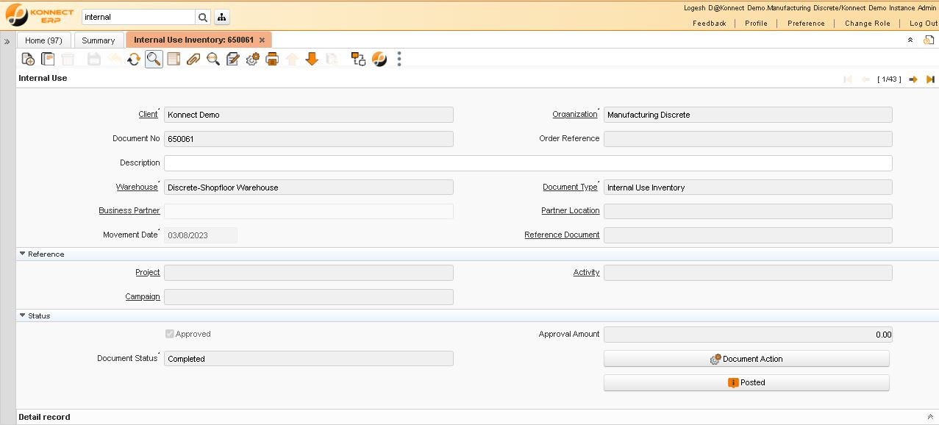This screenshot has height=425, width=939.
Task: Close the Internal Use Inventory tab
Action: (262, 40)
